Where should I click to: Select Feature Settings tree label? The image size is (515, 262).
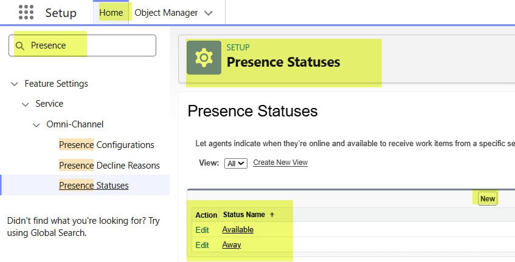(x=56, y=84)
